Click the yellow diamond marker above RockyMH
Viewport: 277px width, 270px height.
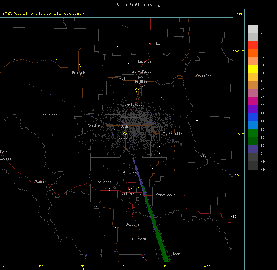[x=80, y=65]
